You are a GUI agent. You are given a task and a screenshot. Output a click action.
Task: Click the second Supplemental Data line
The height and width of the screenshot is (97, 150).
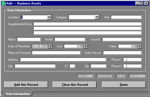click(87, 28)
